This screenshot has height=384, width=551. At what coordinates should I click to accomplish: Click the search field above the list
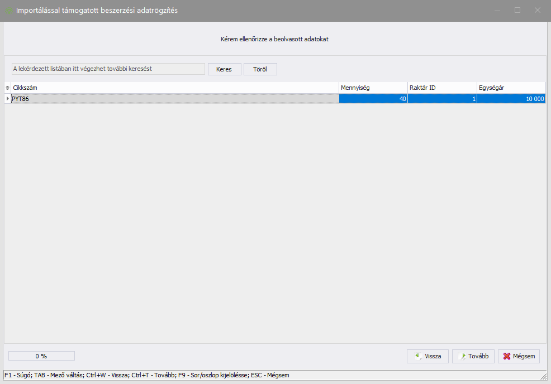click(x=108, y=69)
